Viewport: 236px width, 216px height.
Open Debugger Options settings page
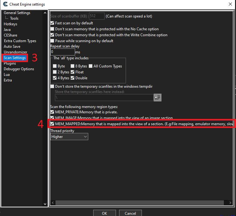click(19, 69)
